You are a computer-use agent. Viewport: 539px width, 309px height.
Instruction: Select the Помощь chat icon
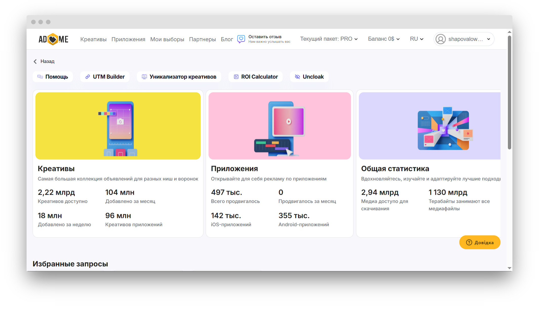pyautogui.click(x=40, y=77)
